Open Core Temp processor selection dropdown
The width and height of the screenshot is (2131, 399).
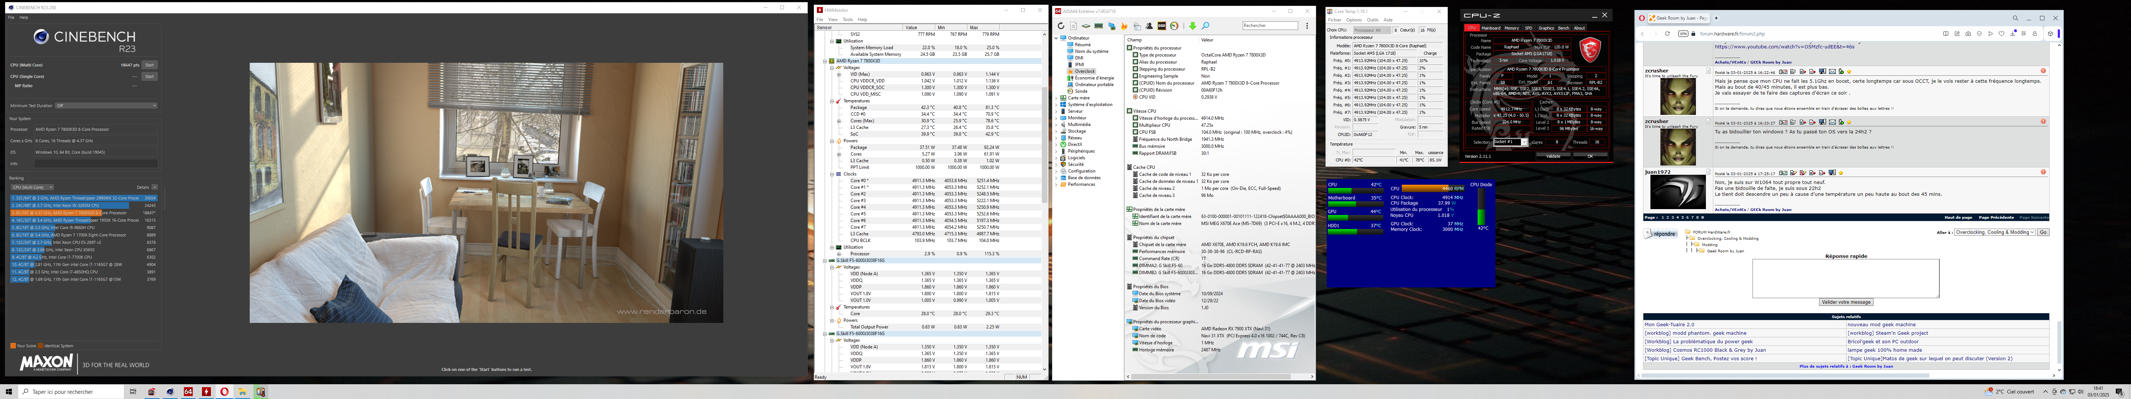pyautogui.click(x=1373, y=31)
